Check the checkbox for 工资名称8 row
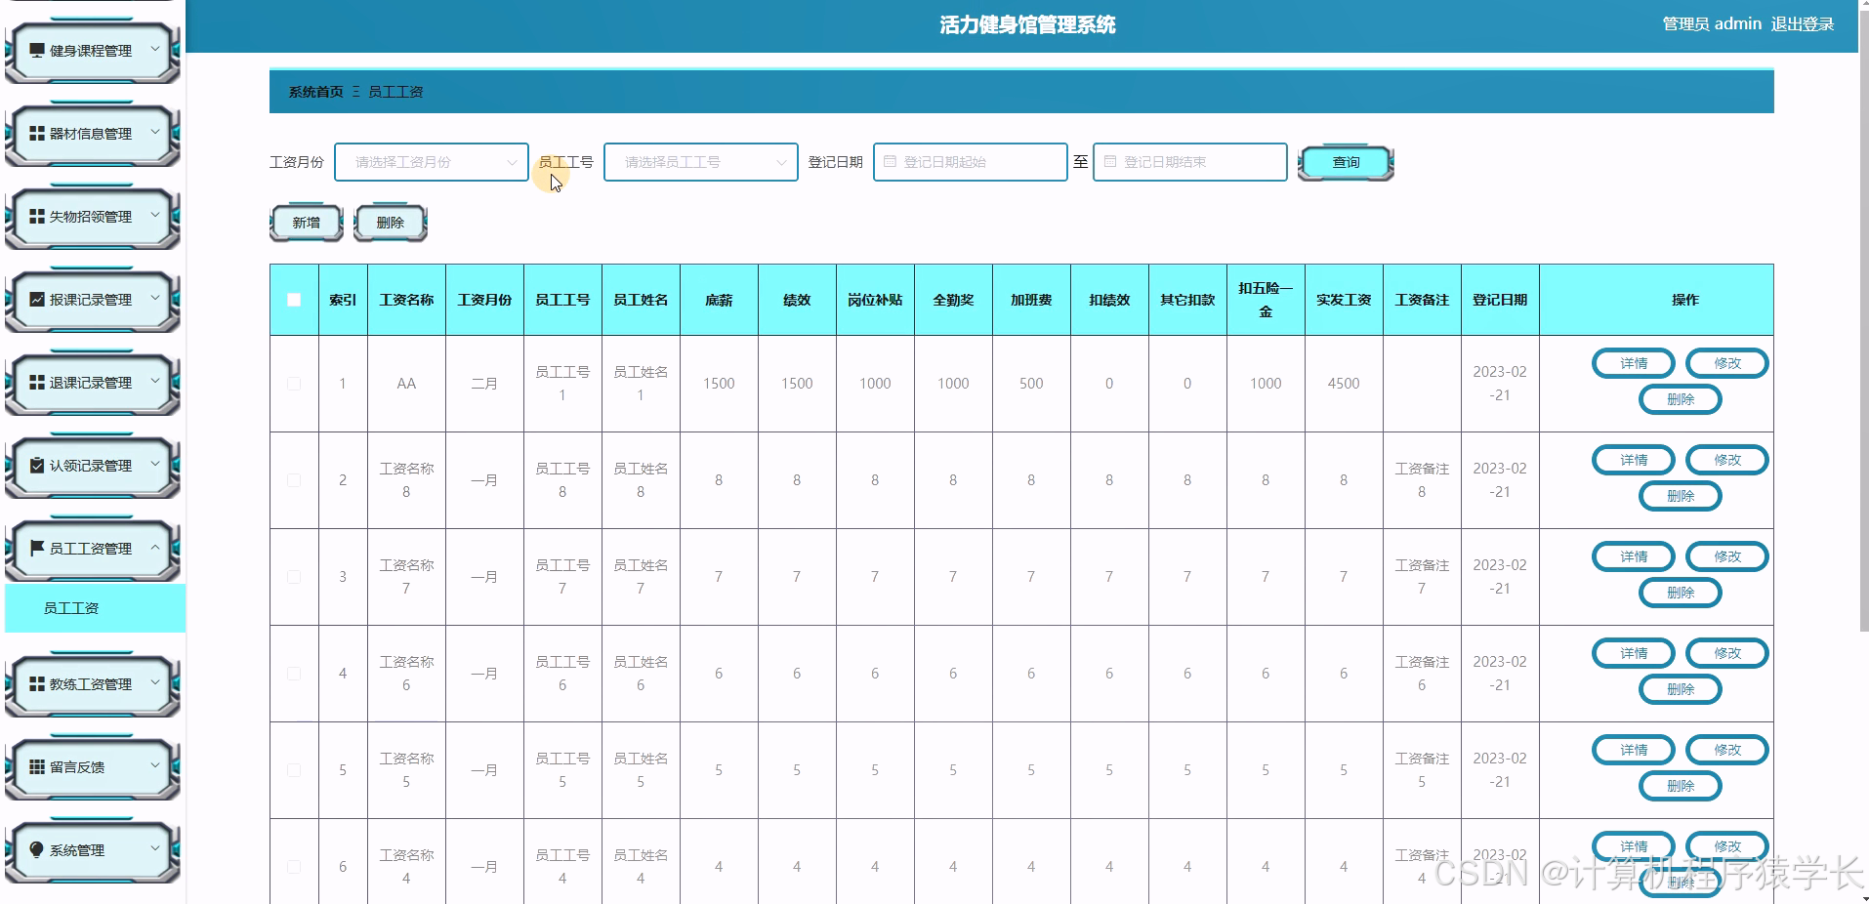The width and height of the screenshot is (1869, 904). (x=294, y=479)
